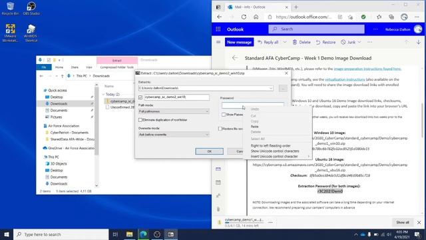426x240 pixels.
Task: Click the Windows Start button
Action: (x=7, y=234)
